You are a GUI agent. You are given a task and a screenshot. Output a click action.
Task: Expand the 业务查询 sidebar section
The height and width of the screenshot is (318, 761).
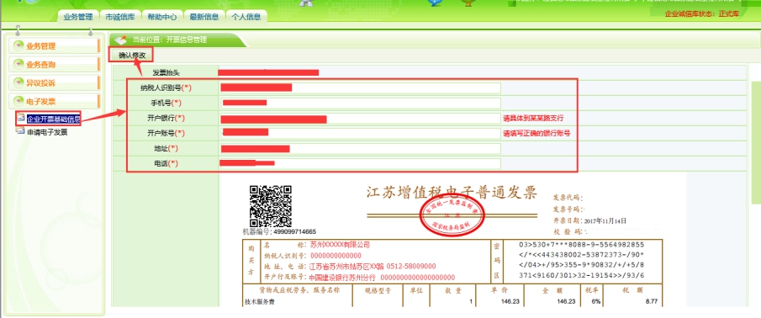click(54, 65)
